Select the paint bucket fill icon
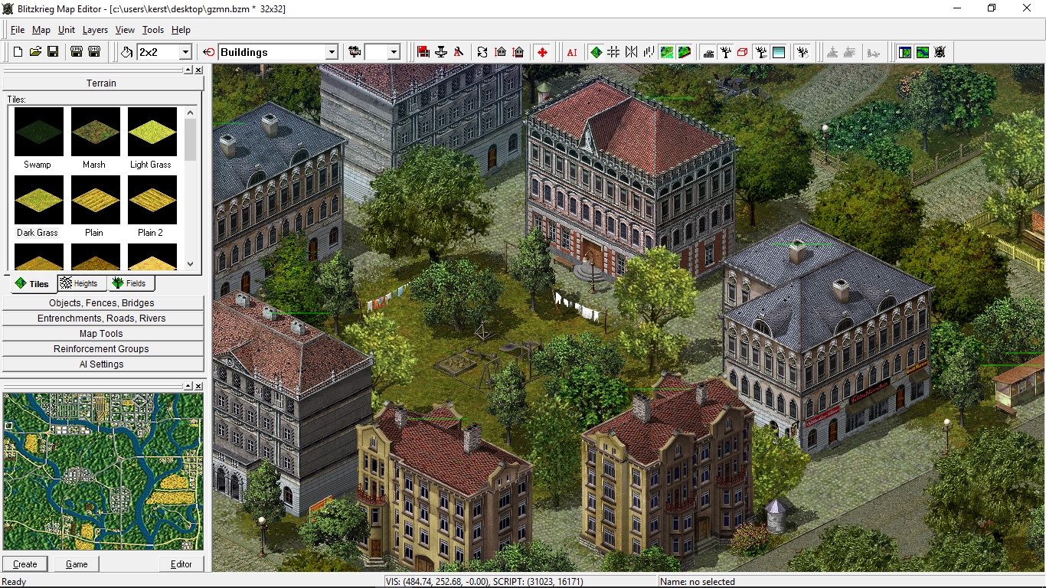This screenshot has height=588, width=1046. (x=127, y=52)
